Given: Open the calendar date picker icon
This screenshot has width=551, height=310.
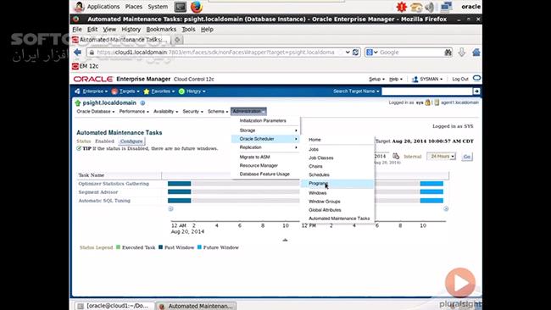Looking at the screenshot, I should tap(396, 156).
